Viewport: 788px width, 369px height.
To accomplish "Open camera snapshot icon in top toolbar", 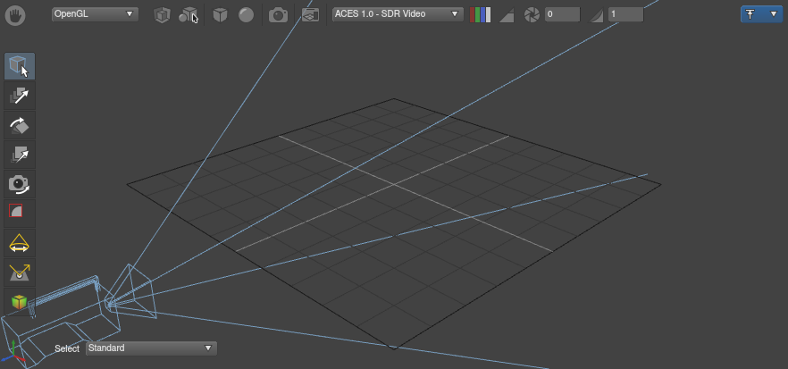I will [279, 14].
